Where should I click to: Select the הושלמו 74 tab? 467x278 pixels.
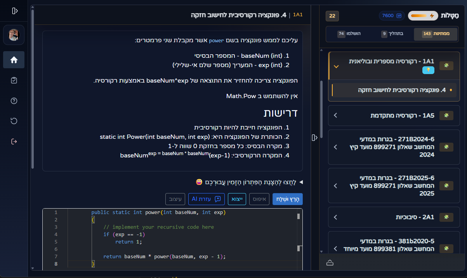click(x=349, y=34)
